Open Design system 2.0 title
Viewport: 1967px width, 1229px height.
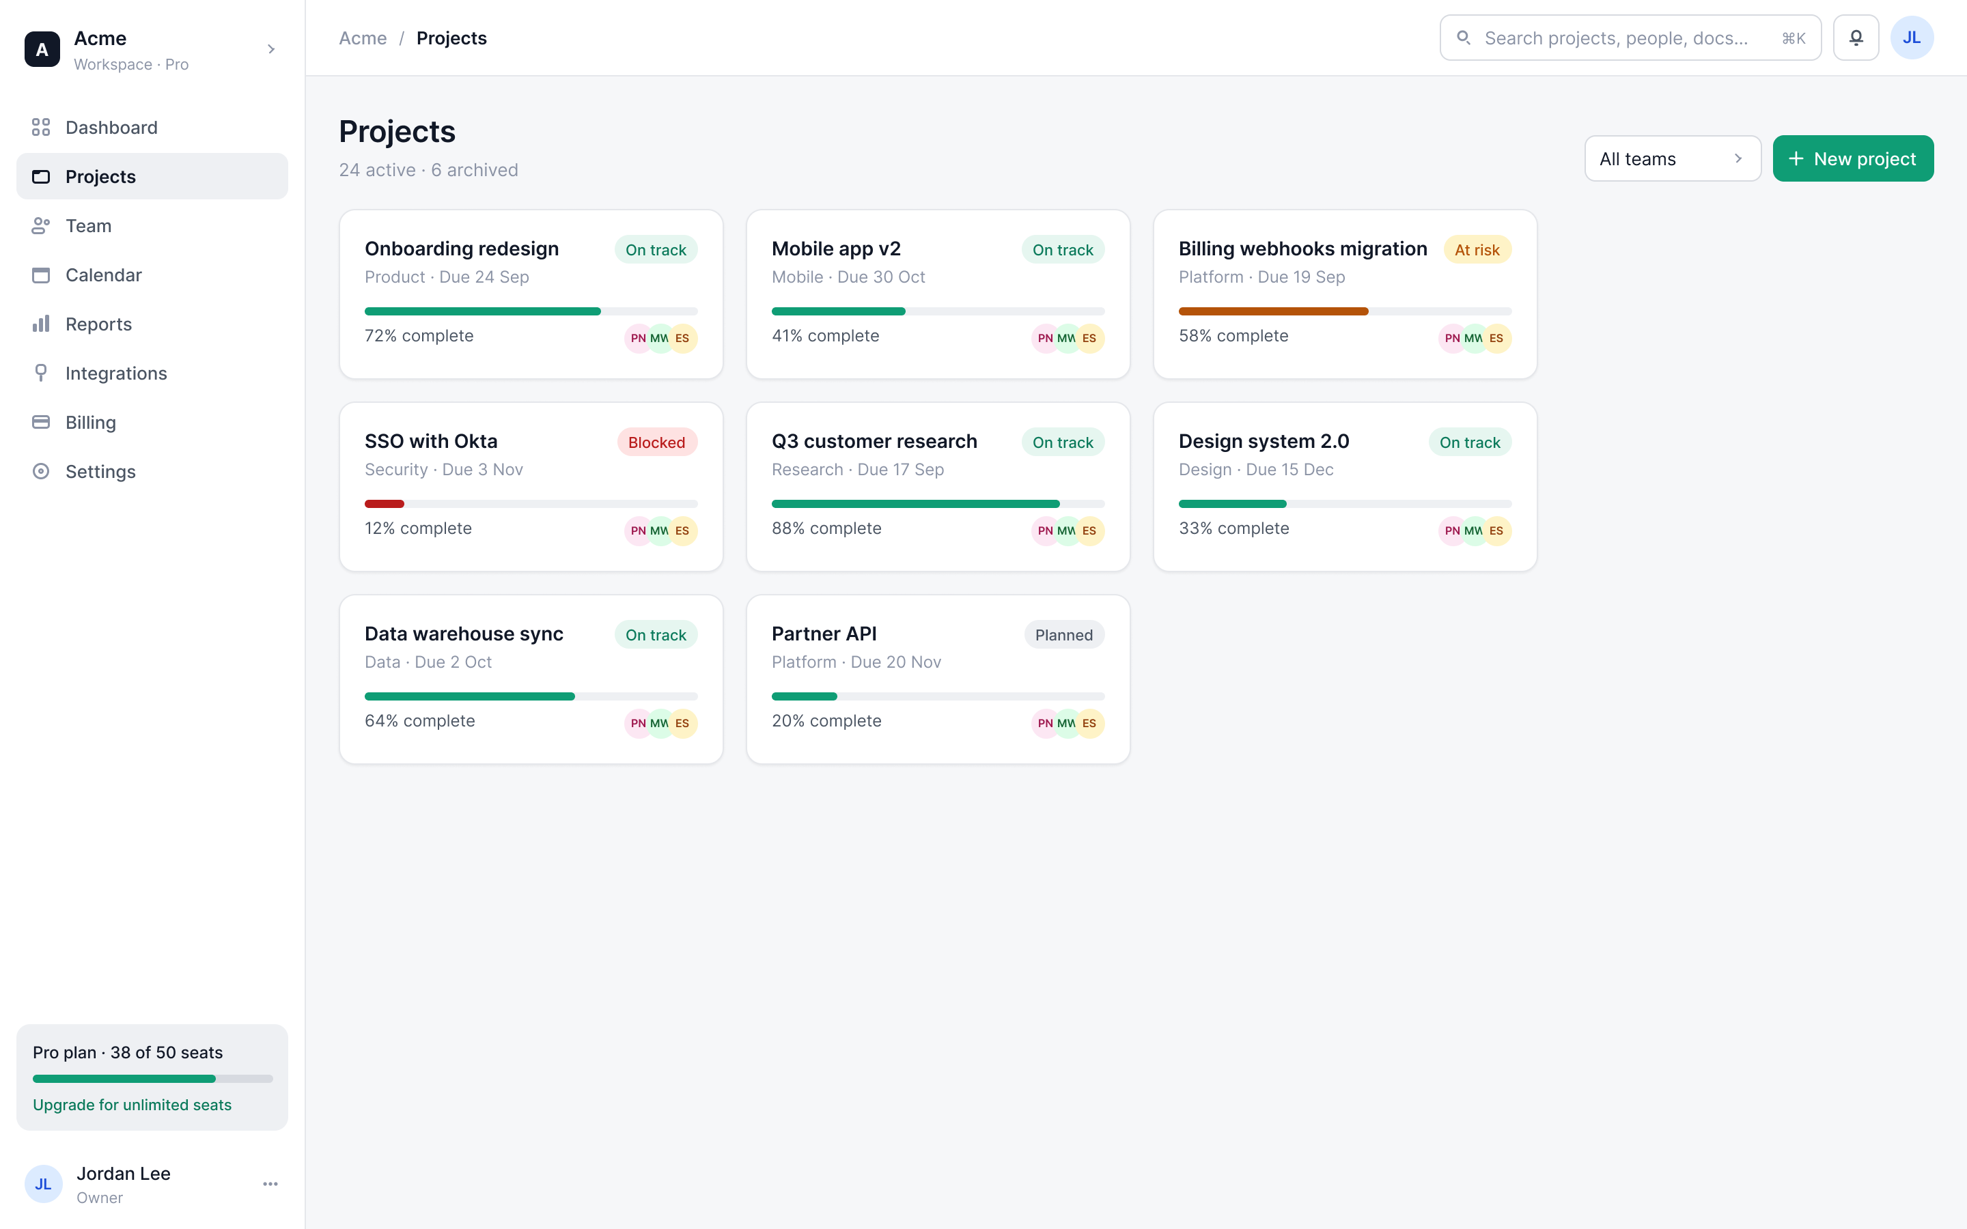coord(1264,441)
